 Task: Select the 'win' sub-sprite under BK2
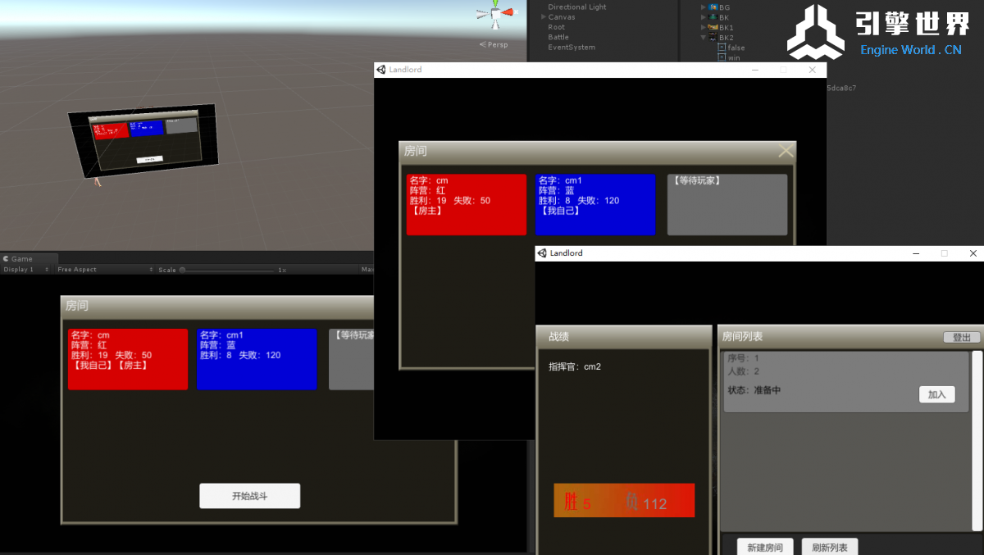point(734,57)
